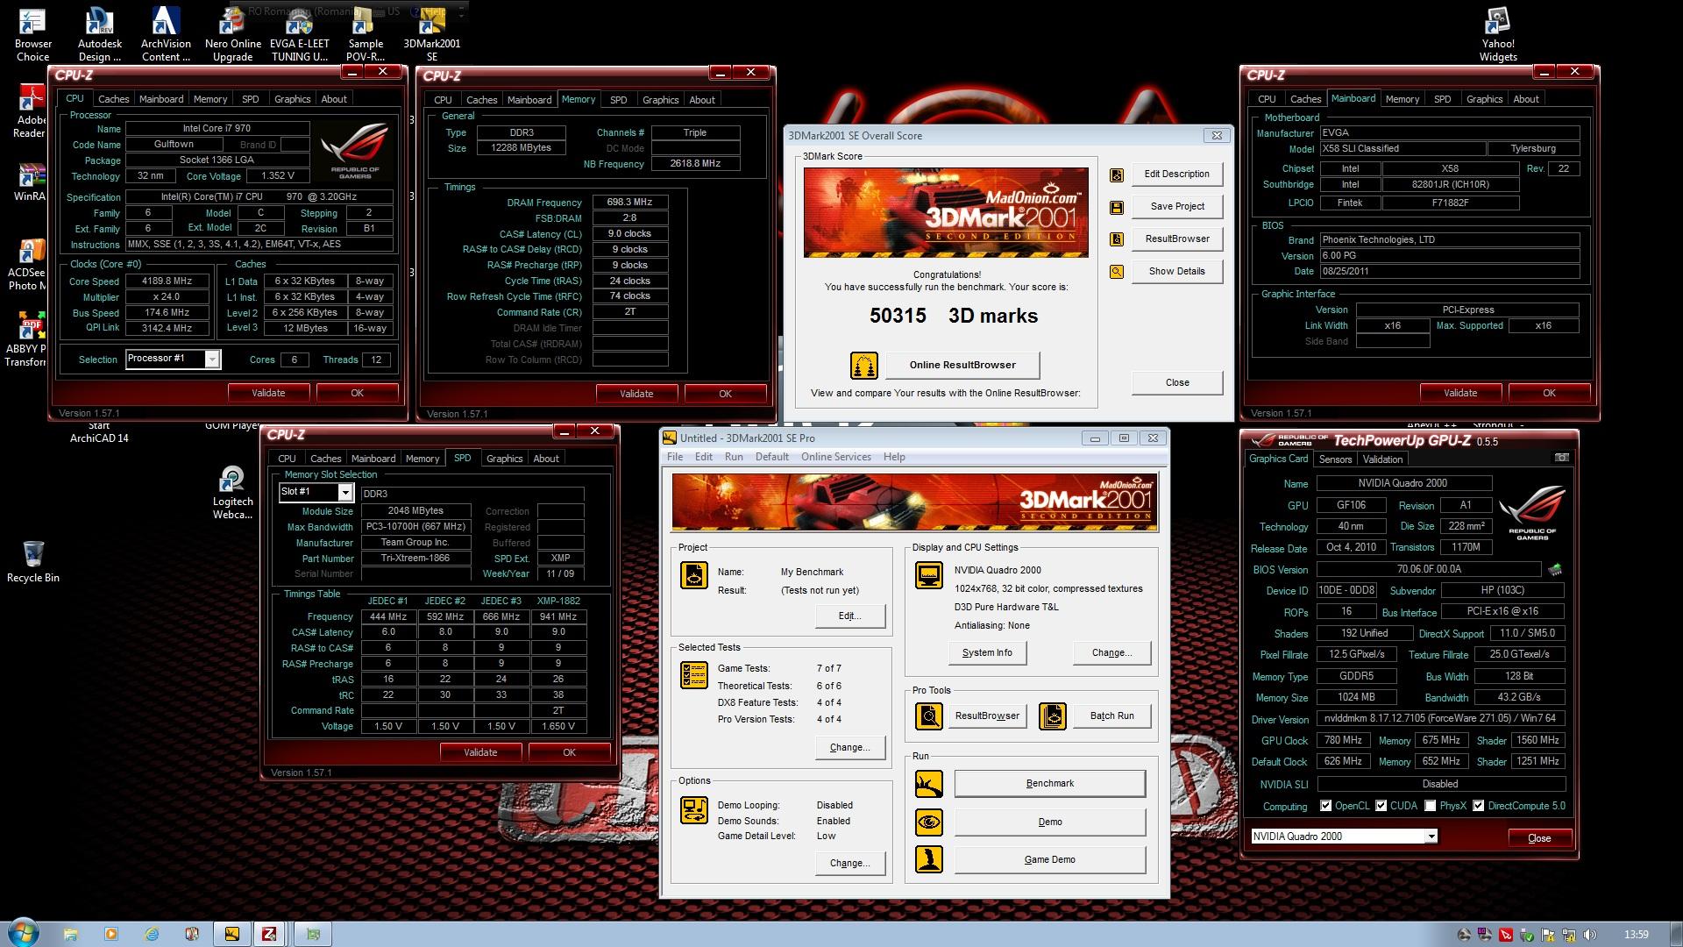Screen dimensions: 1683x947
Task: Click the Online ResultBrowser button
Action: [x=962, y=366]
